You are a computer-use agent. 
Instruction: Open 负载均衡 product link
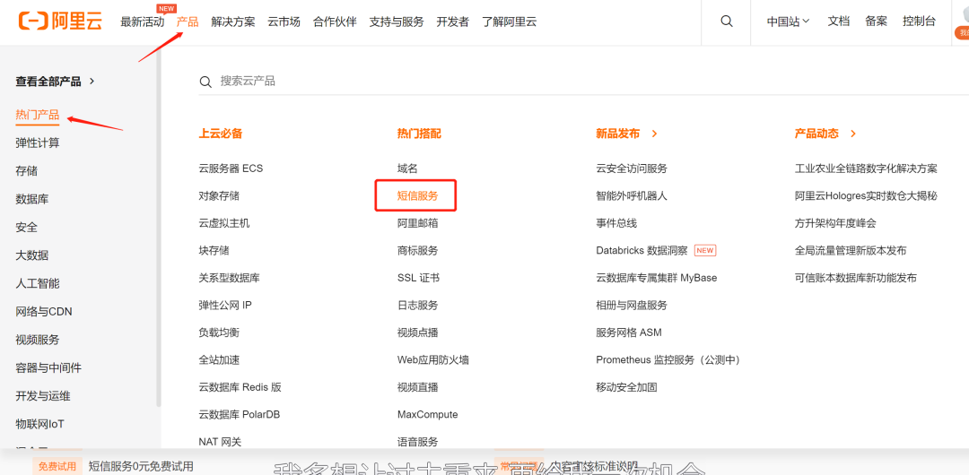click(x=219, y=332)
